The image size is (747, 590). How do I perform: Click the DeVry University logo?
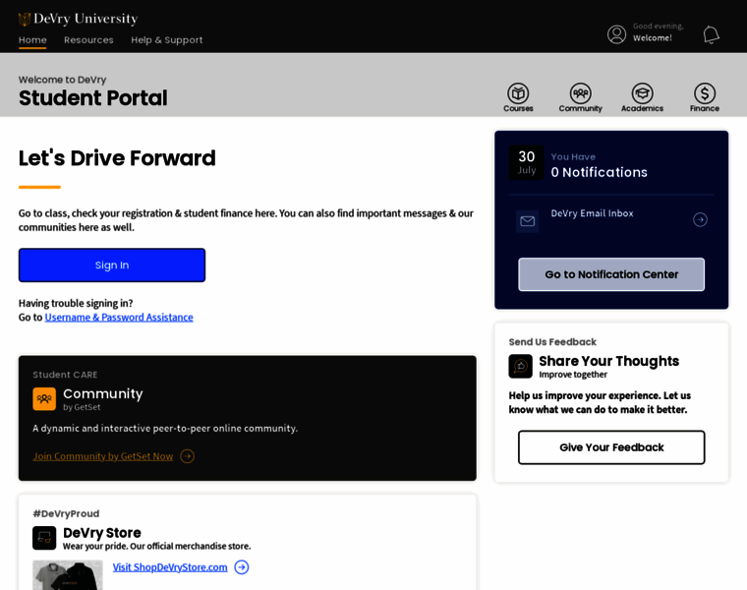(78, 19)
